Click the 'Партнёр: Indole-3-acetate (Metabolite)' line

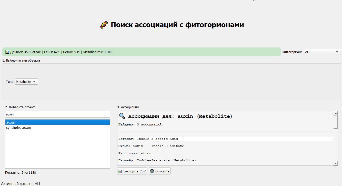click(157, 160)
